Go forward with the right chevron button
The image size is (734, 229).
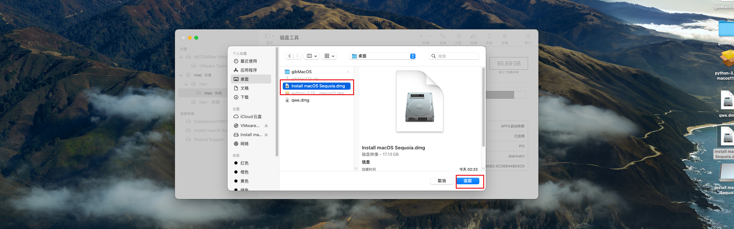tap(298, 56)
